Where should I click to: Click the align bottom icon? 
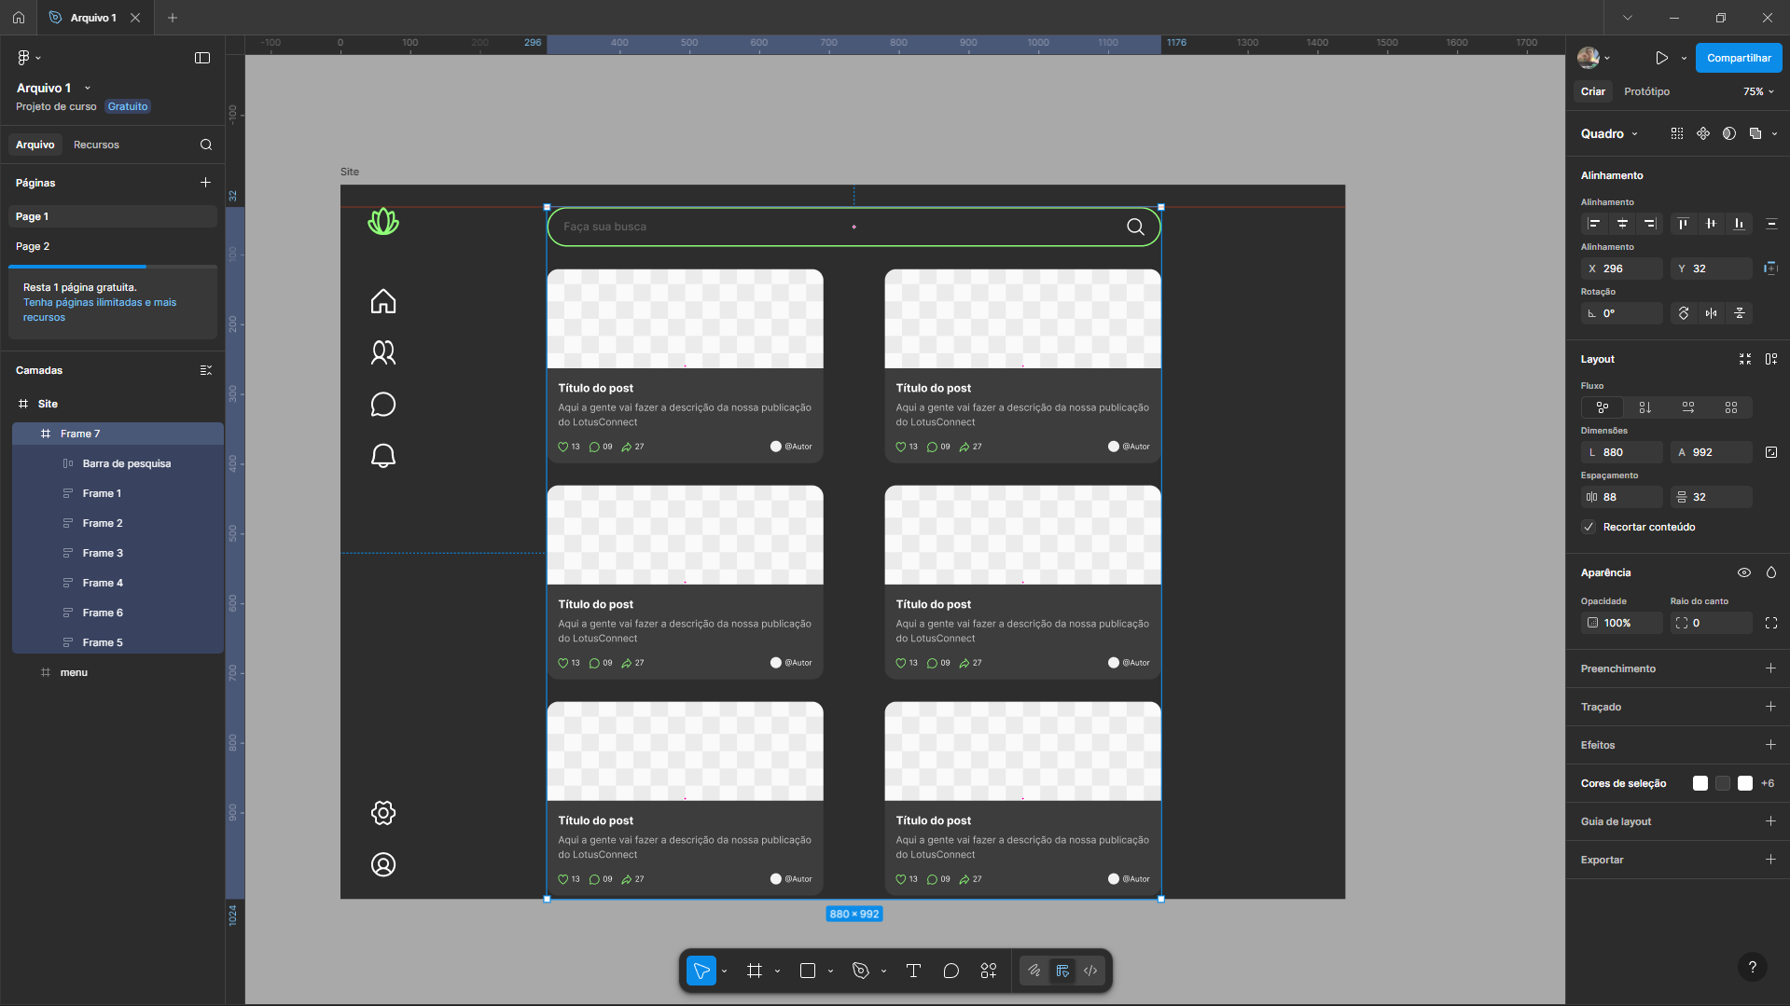[x=1739, y=224]
